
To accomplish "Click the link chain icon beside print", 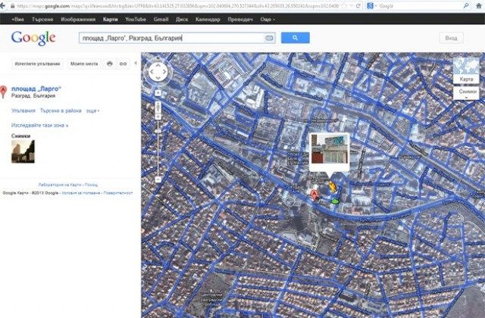I will (x=123, y=64).
